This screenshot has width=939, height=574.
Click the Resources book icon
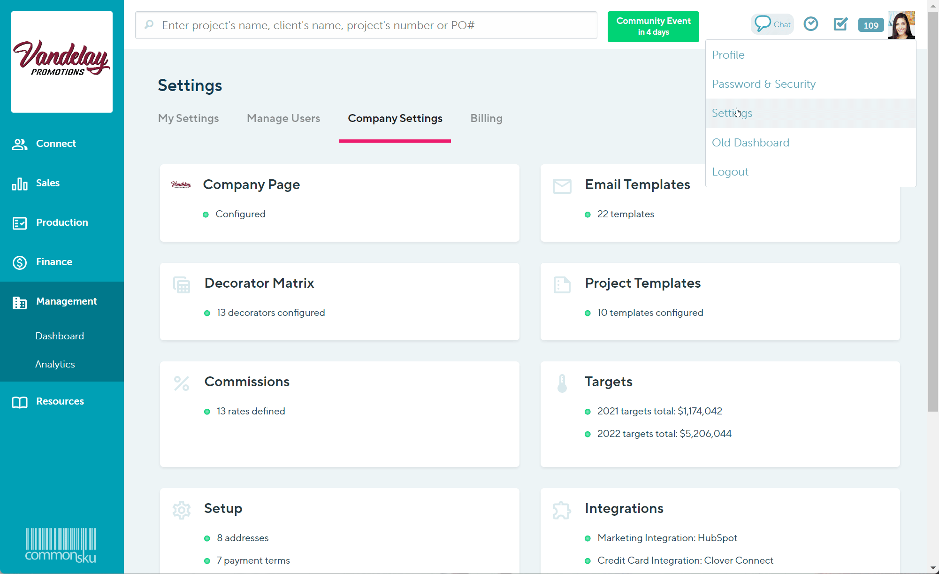20,402
